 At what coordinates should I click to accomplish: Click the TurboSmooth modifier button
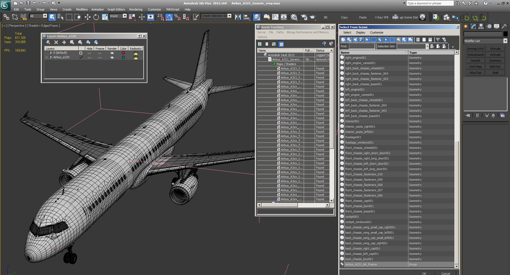point(475,55)
